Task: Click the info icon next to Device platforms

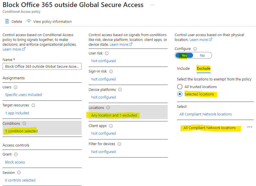Action: coord(120,90)
